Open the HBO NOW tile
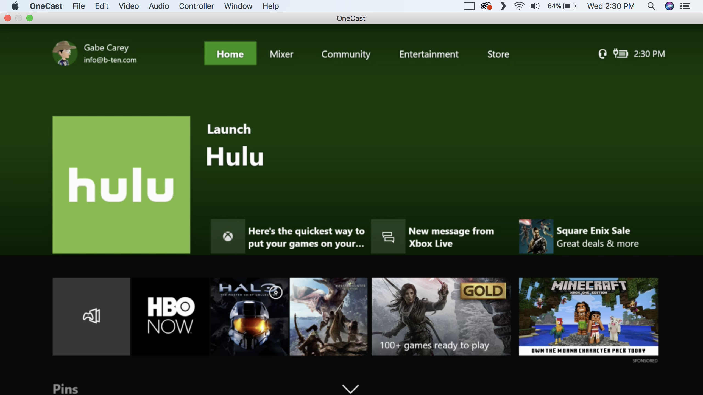 point(170,317)
